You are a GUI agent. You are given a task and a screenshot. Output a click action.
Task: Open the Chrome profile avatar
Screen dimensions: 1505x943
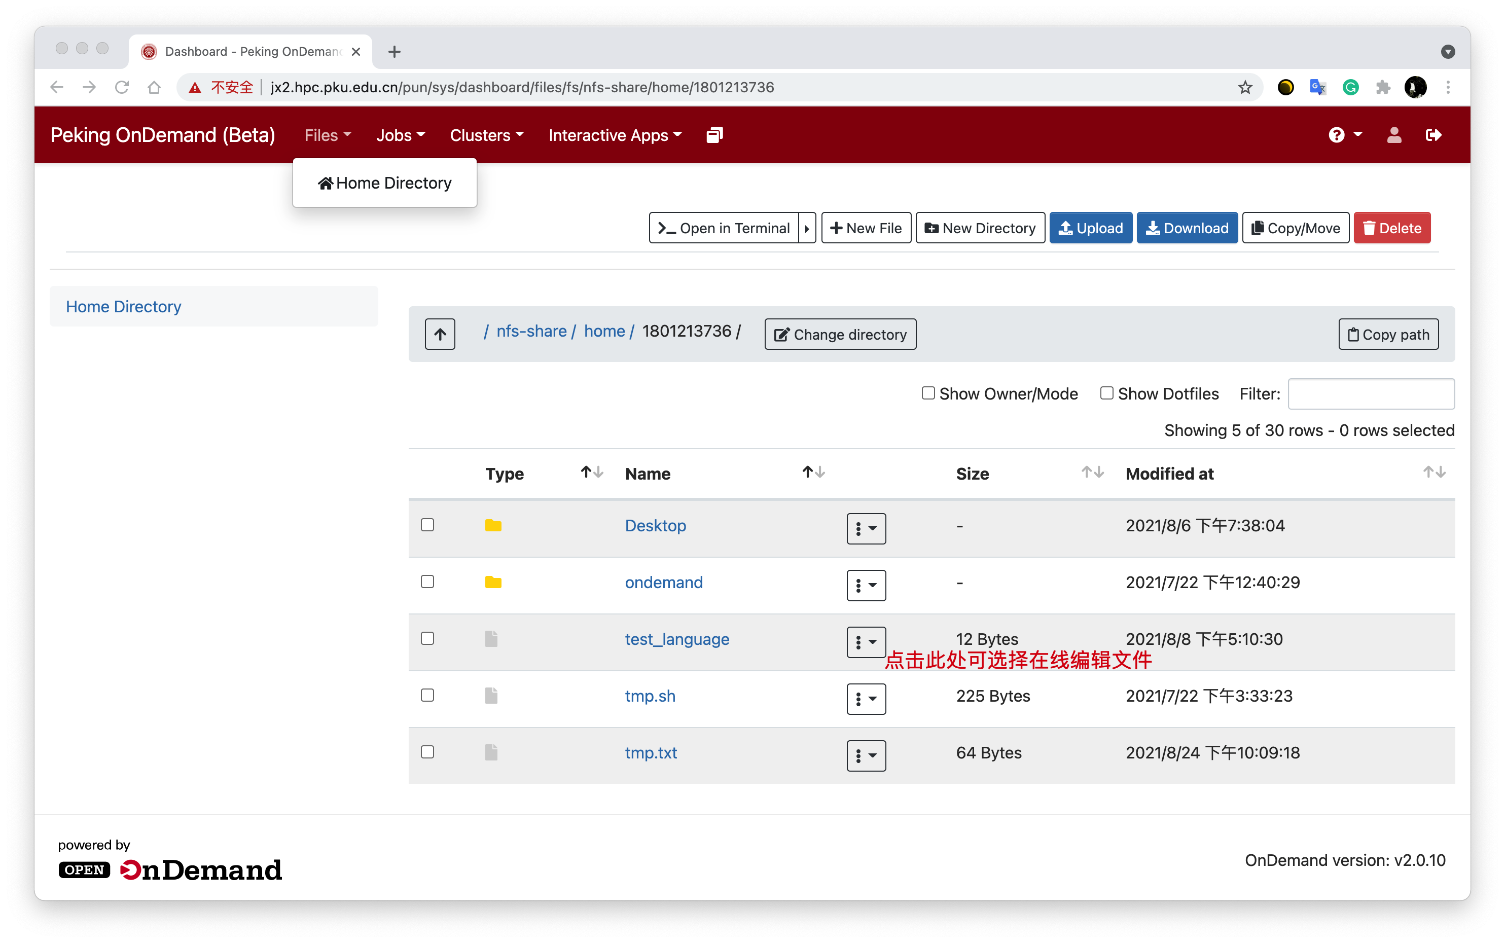click(1415, 87)
